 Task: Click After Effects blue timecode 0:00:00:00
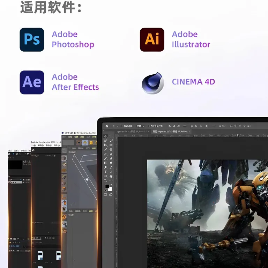click(x=14, y=246)
